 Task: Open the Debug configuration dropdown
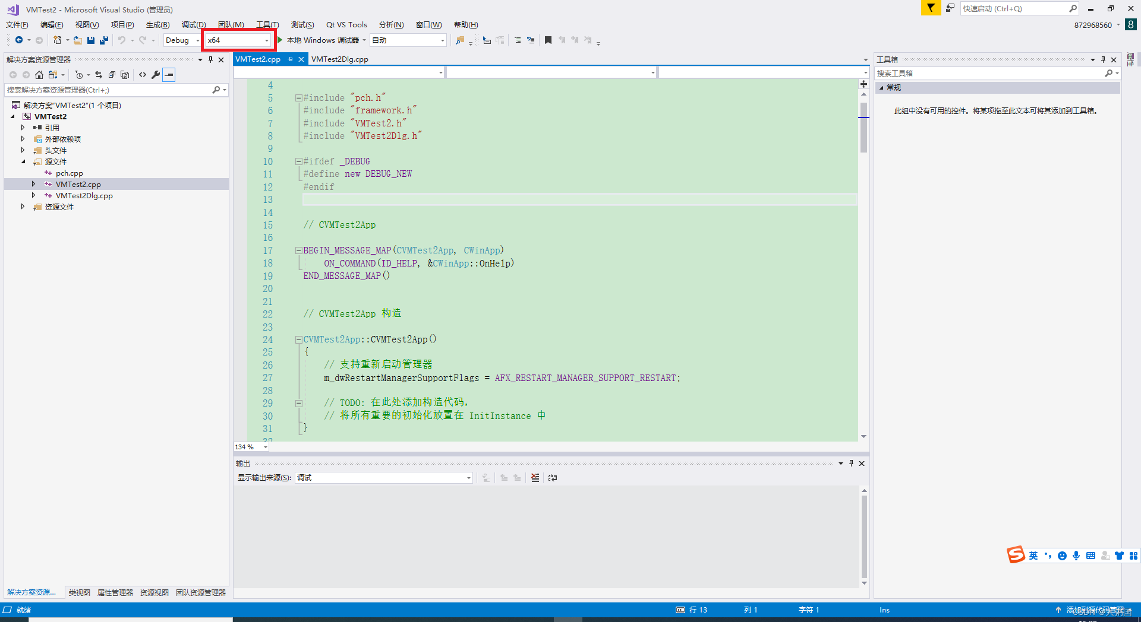[x=182, y=40]
